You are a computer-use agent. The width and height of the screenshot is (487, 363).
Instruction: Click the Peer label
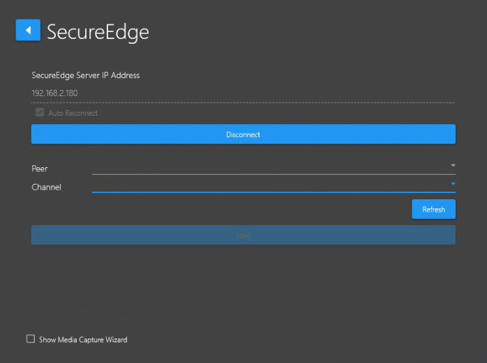[40, 169]
